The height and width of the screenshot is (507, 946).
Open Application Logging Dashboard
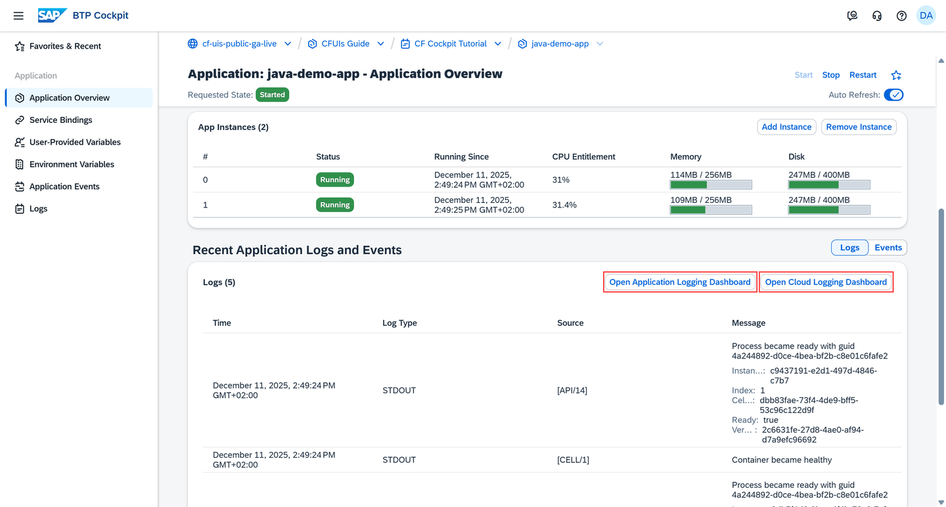[x=680, y=282]
